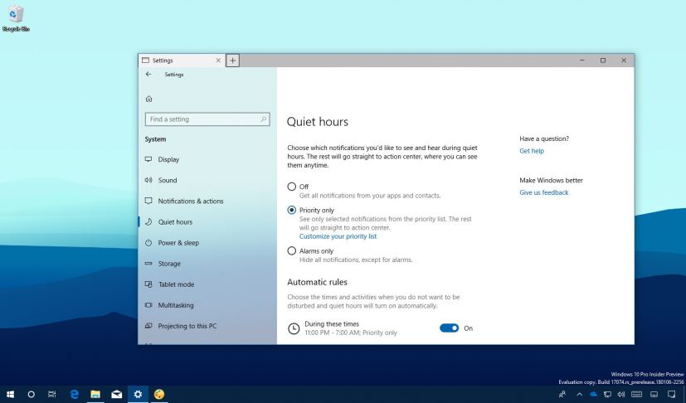Open the Settings home icon

point(148,99)
